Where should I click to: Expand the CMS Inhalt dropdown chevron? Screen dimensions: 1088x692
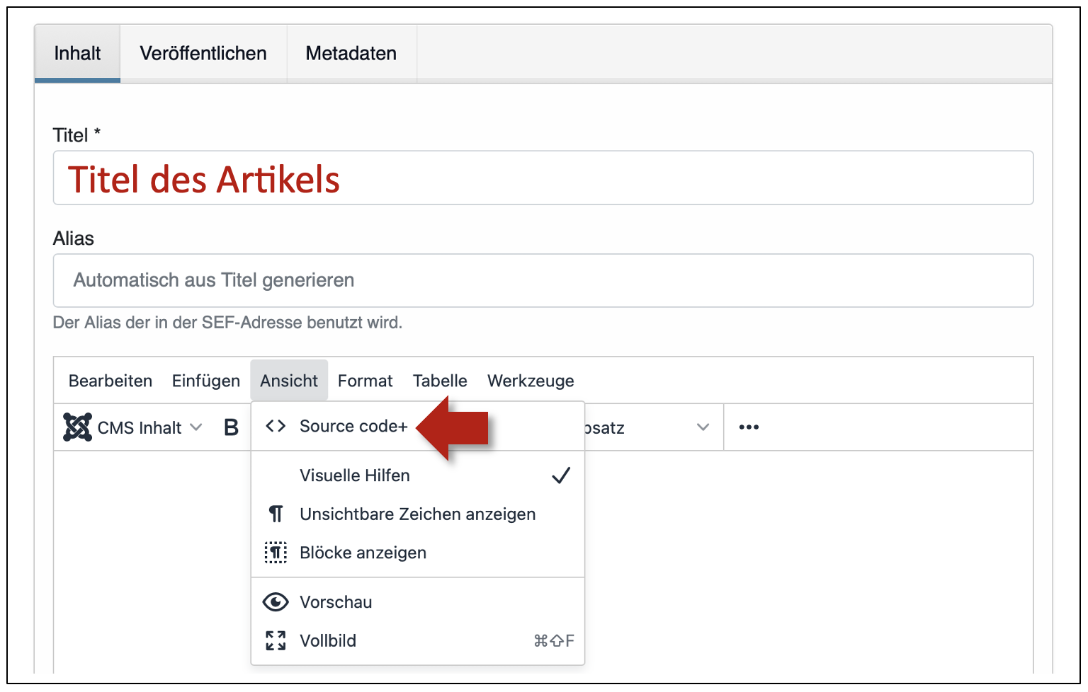196,427
